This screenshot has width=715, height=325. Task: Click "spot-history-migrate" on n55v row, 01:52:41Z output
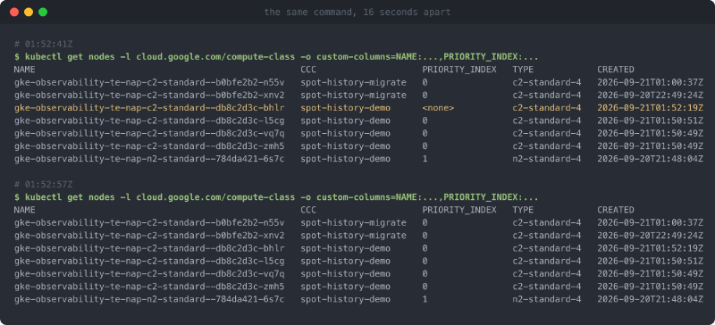(x=353, y=82)
